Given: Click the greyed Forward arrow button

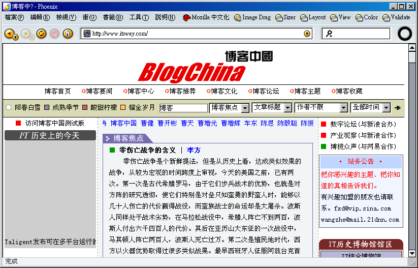Looking at the screenshot, I should [x=25, y=34].
